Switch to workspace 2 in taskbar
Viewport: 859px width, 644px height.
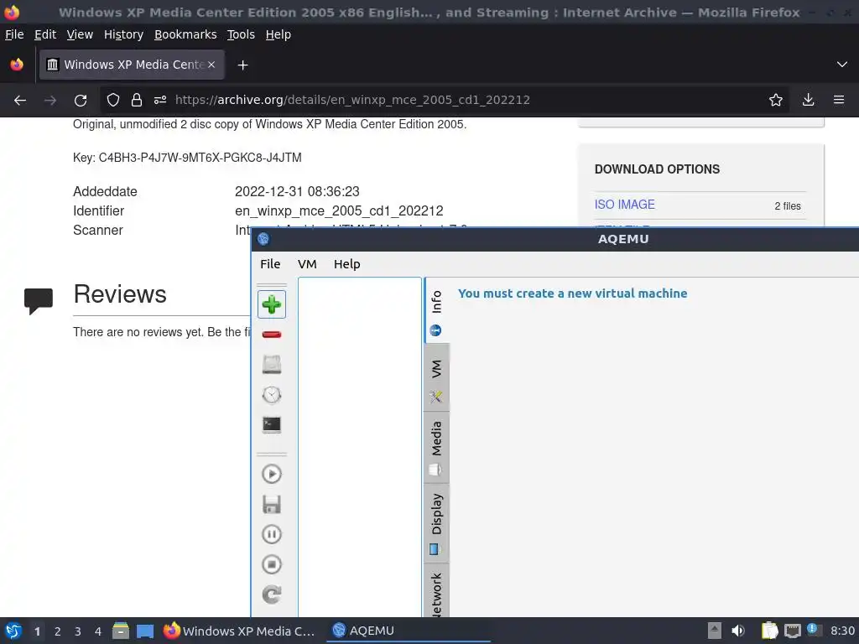pos(58,631)
